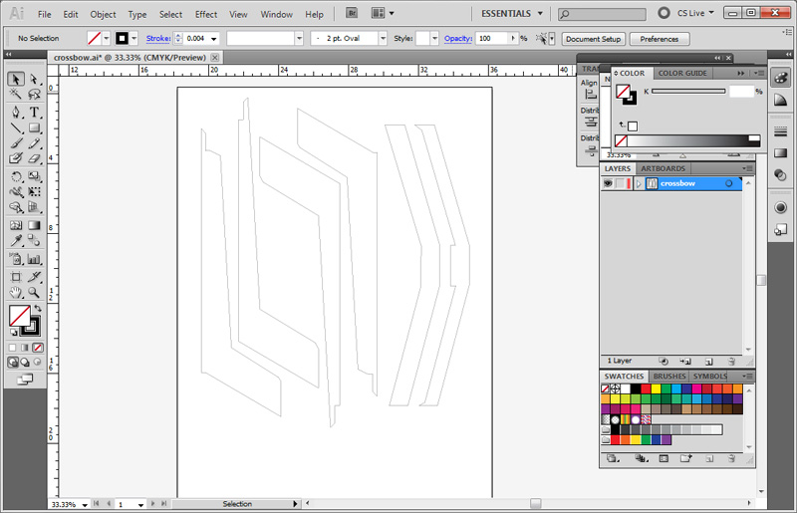Screen dimensions: 797x513
Task: Open the File menu
Action: tap(44, 14)
